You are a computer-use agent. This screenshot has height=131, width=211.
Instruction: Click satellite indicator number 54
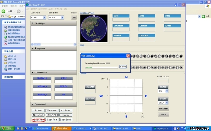click(x=174, y=68)
